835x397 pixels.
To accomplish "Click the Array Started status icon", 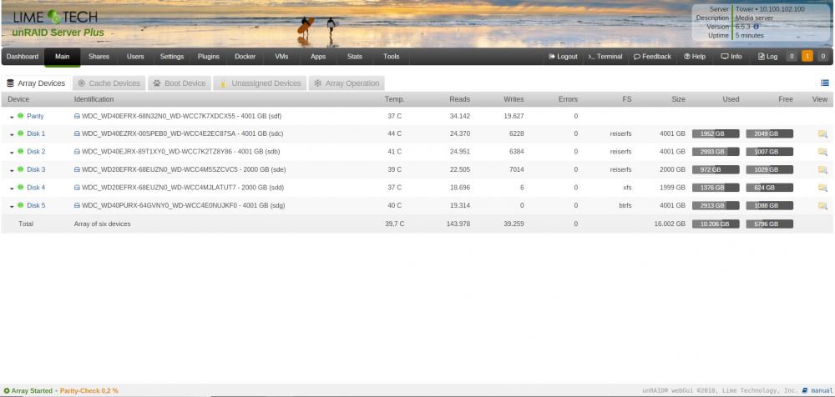I will [7, 390].
